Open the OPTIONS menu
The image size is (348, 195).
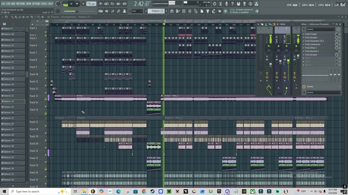(x=36, y=4)
